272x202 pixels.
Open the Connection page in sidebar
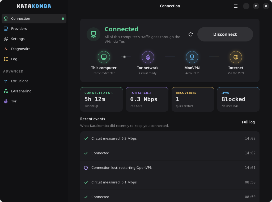pyautogui.click(x=34, y=19)
